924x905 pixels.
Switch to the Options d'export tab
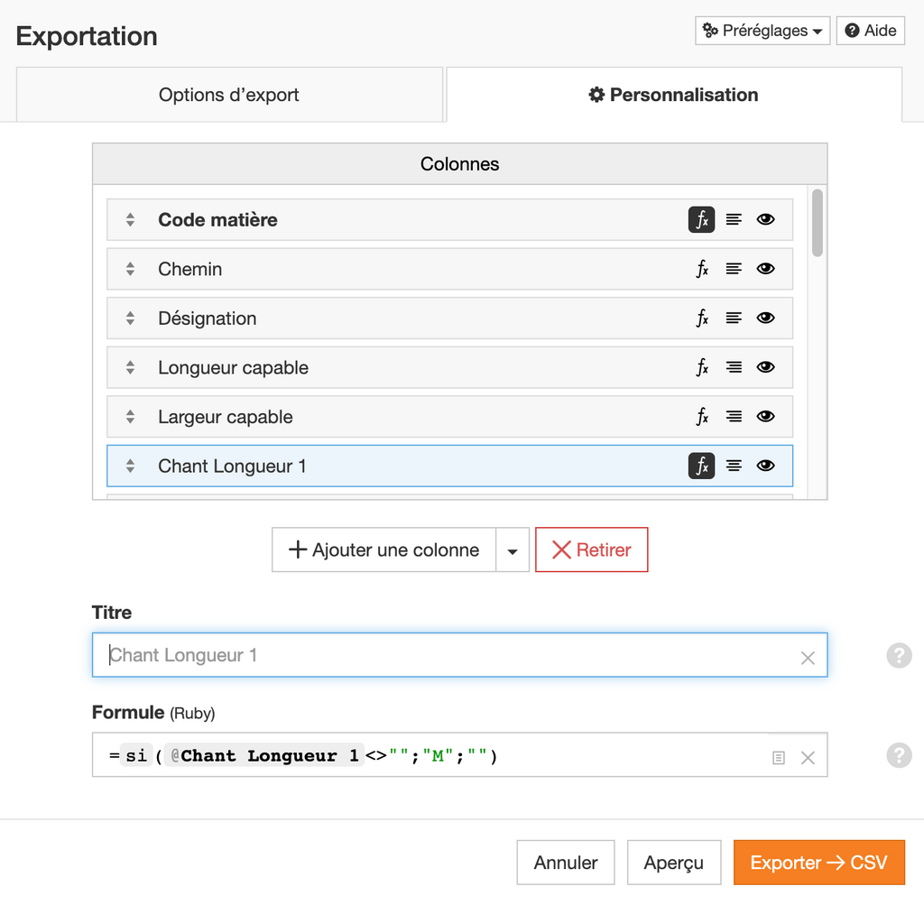(x=229, y=95)
